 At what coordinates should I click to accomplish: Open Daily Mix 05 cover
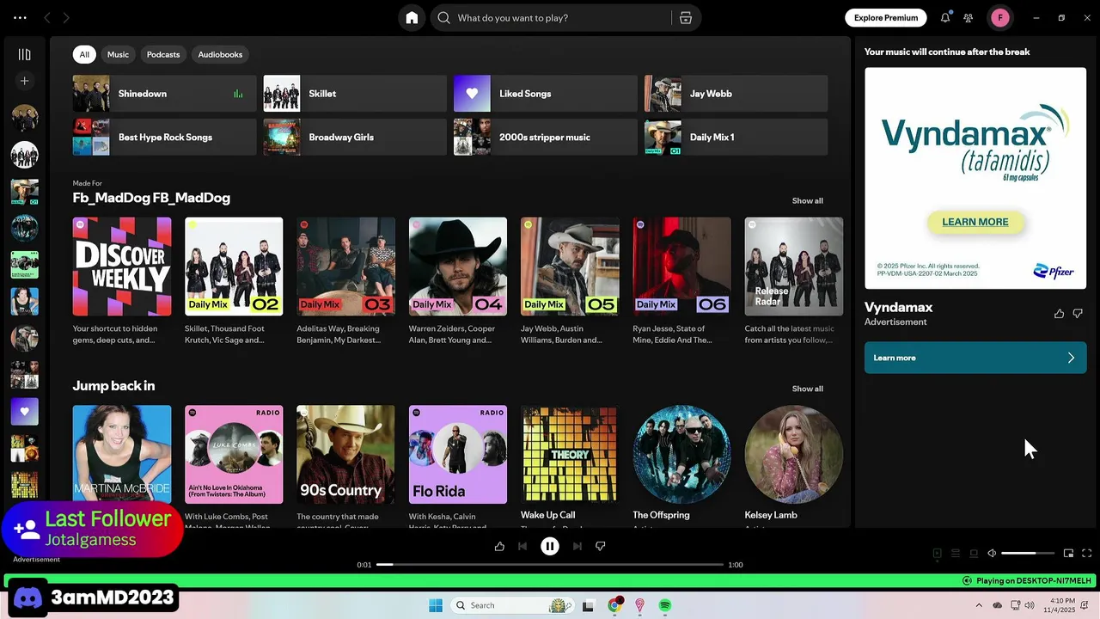570,267
